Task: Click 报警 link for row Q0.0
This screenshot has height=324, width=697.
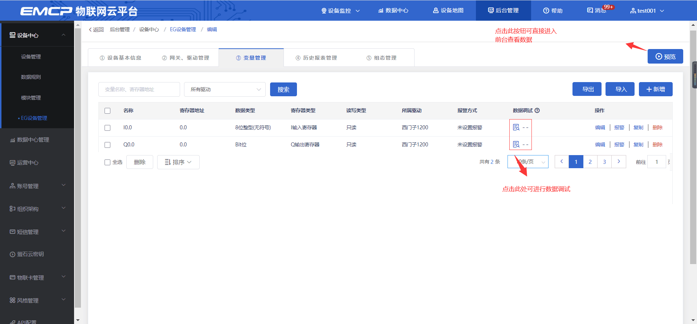Action: 619,145
